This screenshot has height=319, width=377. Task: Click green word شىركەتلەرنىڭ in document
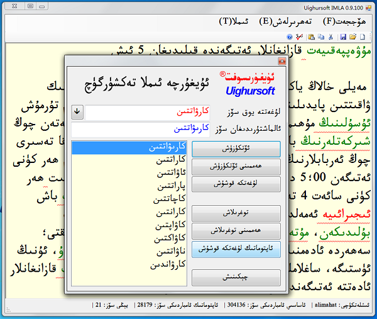click(336, 142)
